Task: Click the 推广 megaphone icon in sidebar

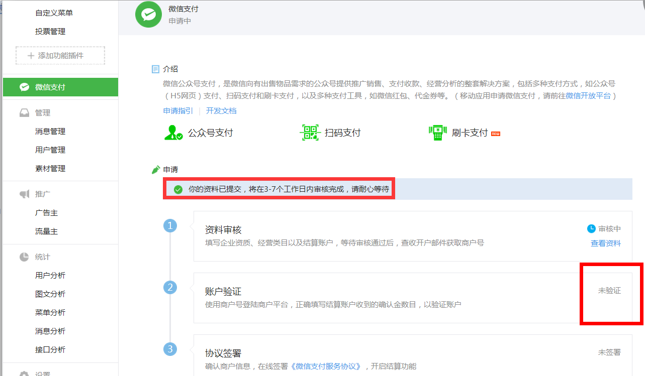Action: click(24, 194)
